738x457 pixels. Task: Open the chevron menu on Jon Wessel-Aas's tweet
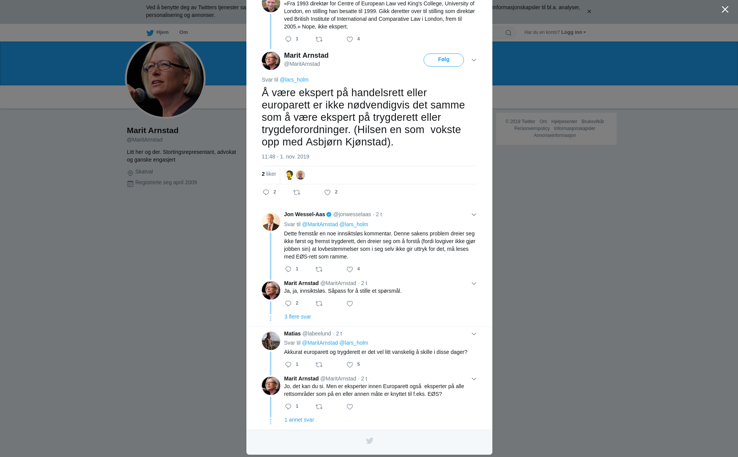(x=474, y=215)
